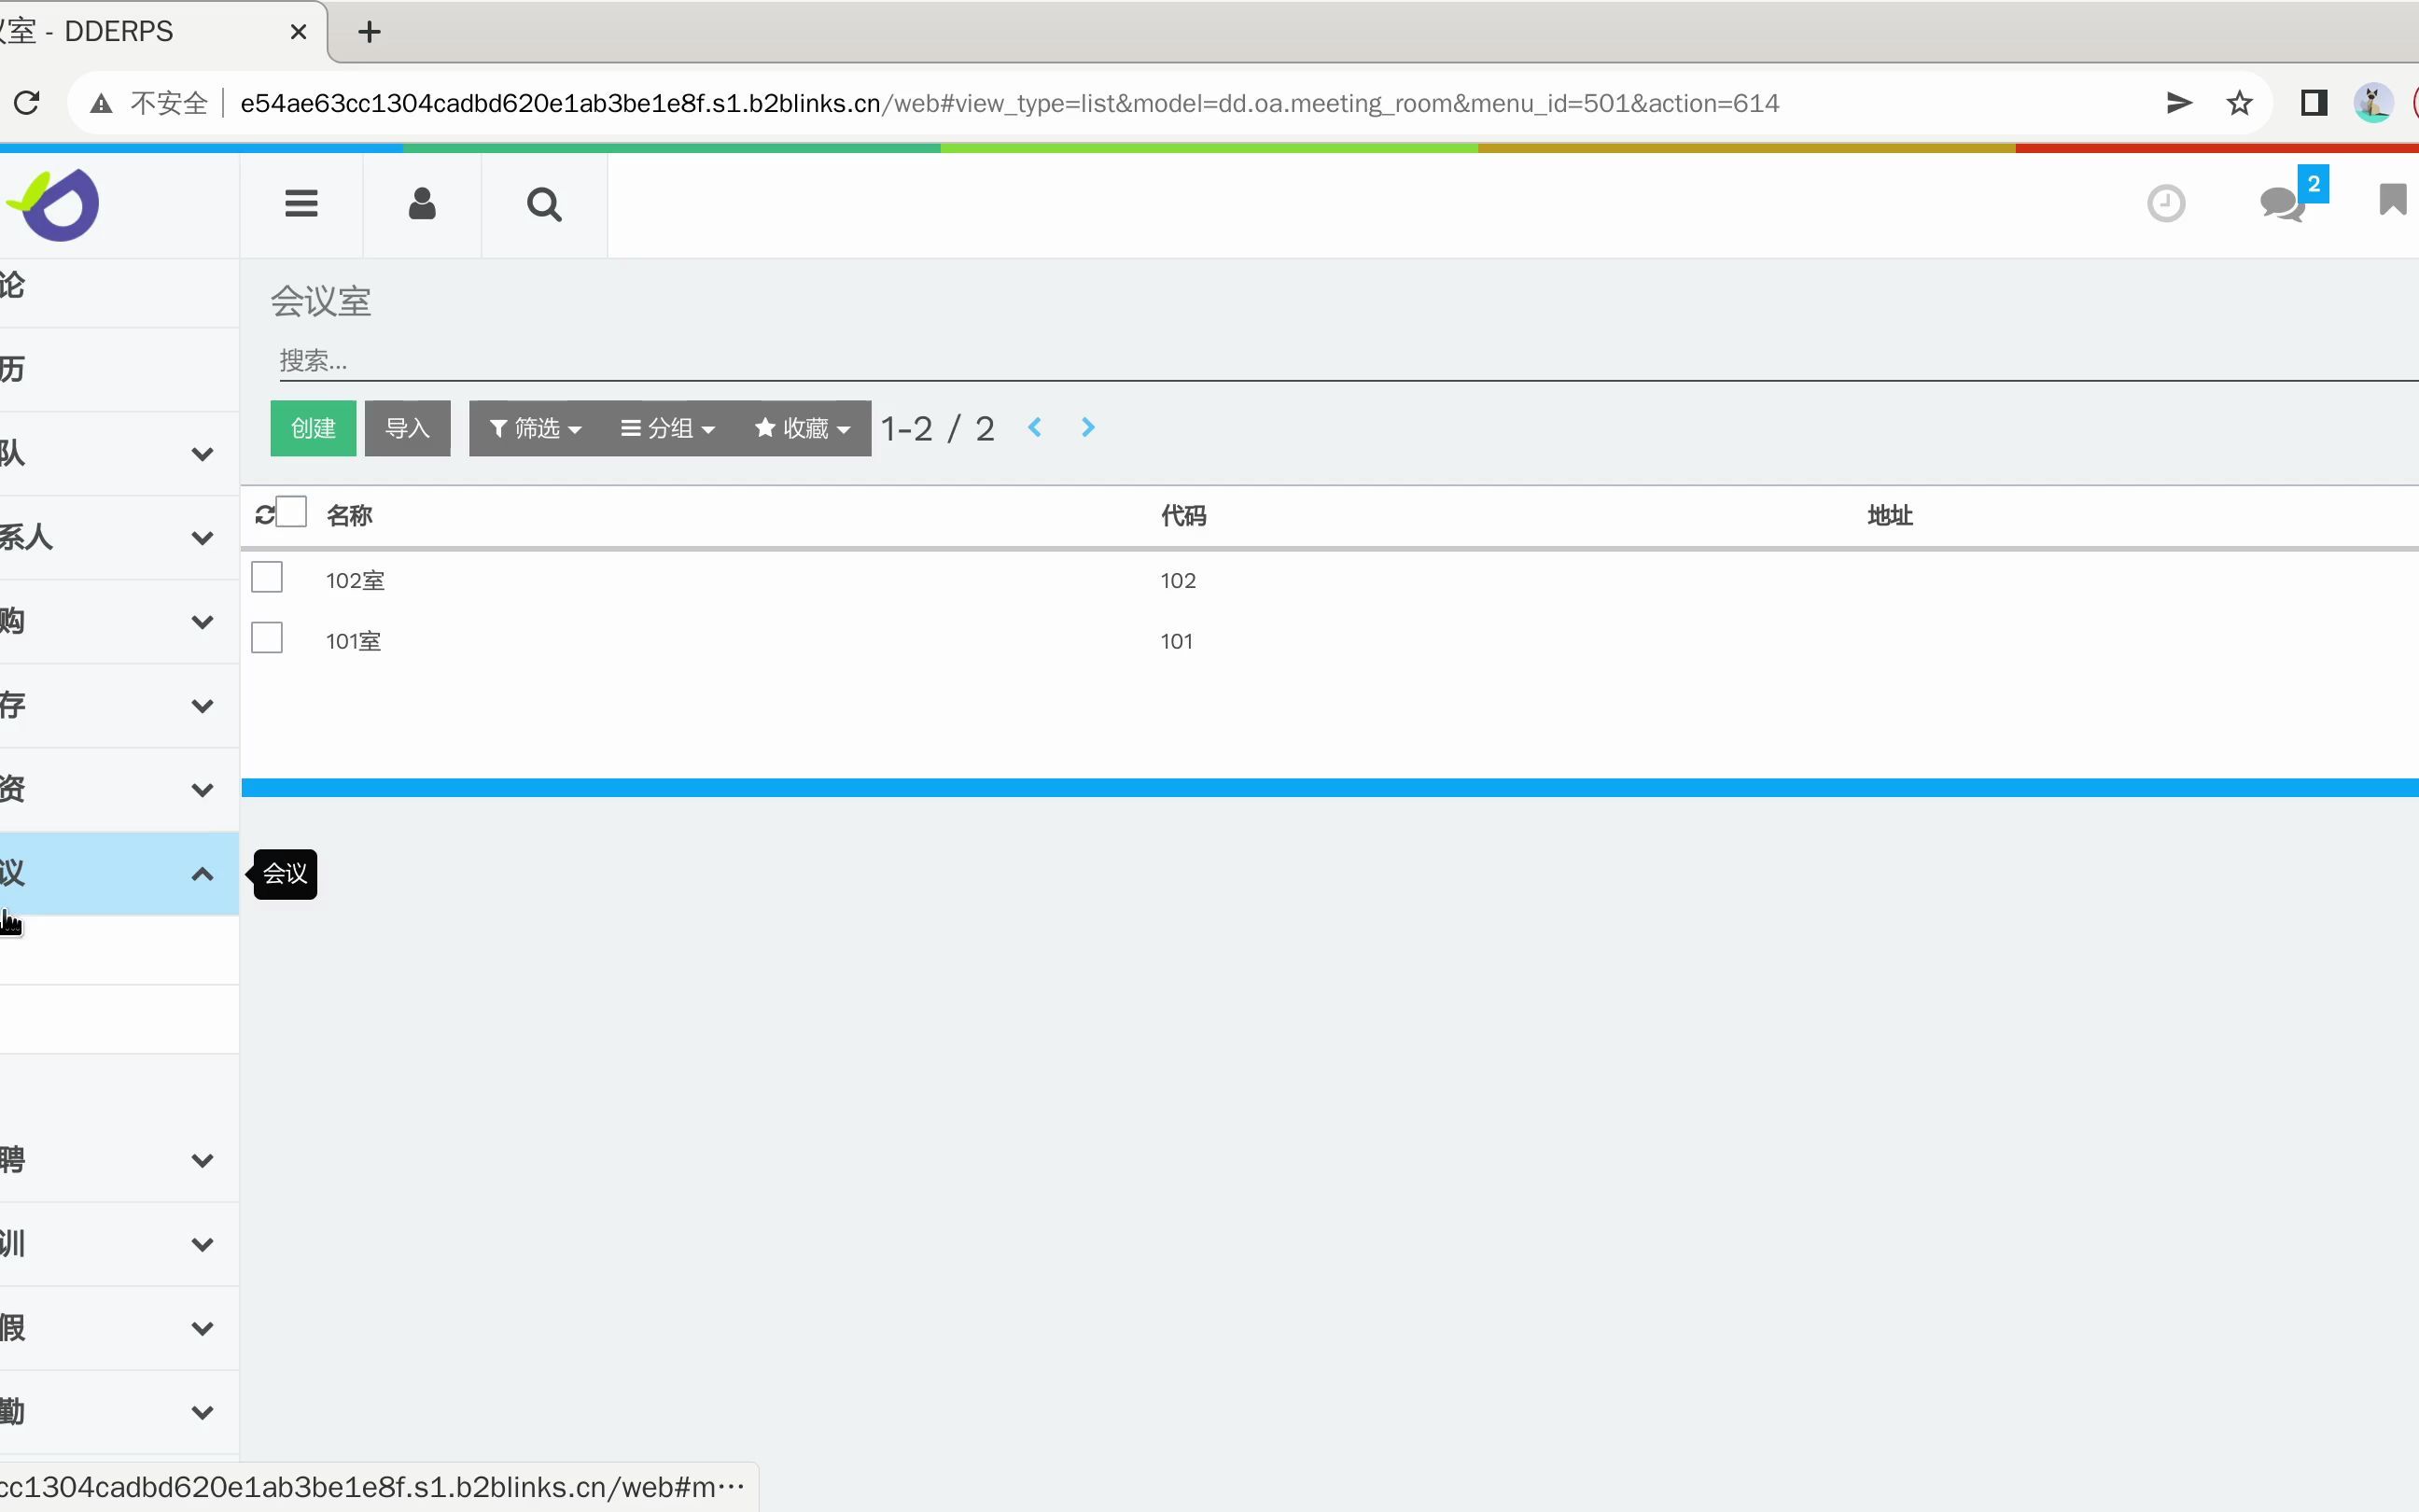Sort by the 代码 column header

[1183, 516]
